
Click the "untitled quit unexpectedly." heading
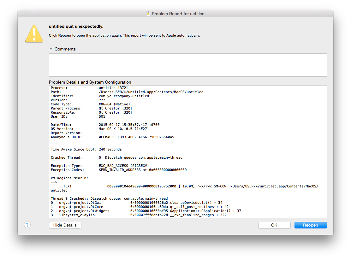[76, 27]
